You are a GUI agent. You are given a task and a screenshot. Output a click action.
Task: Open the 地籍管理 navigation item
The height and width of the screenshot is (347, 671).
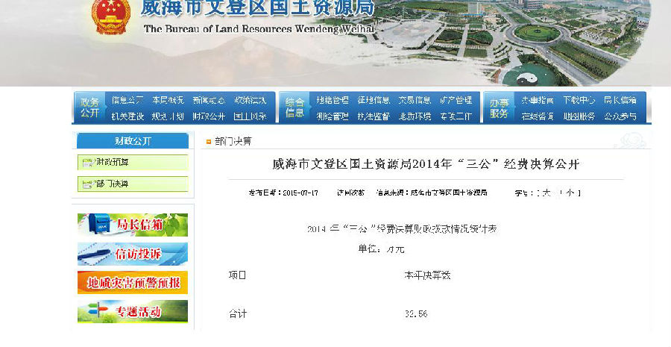(331, 100)
